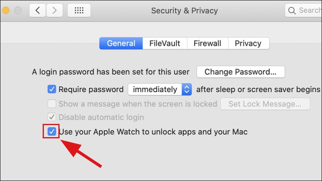
Task: Select the General tab
Action: [121, 43]
